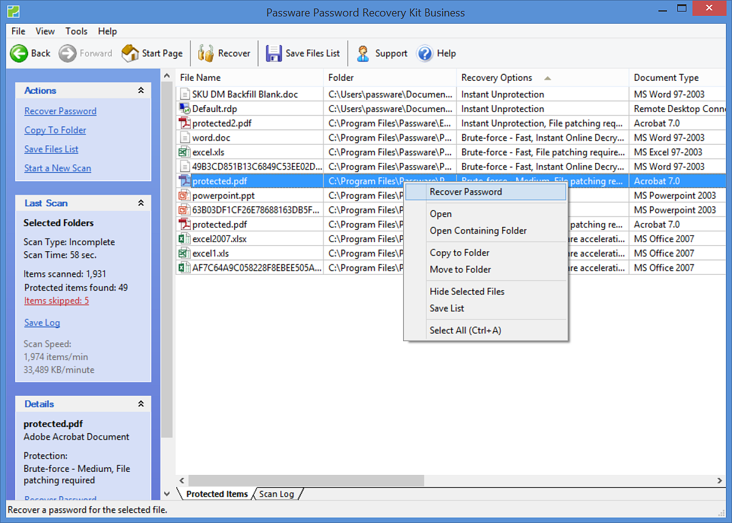Screen dimensions: 732x523
Task: Switch to the Scan Log tab
Action: [277, 494]
